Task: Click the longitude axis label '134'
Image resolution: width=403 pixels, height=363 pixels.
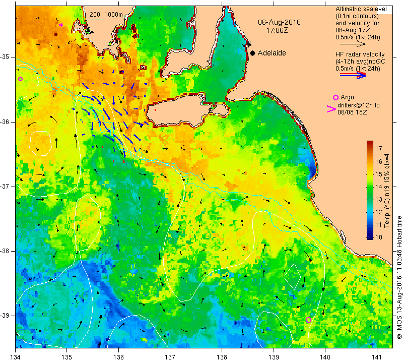Action: coord(15,357)
